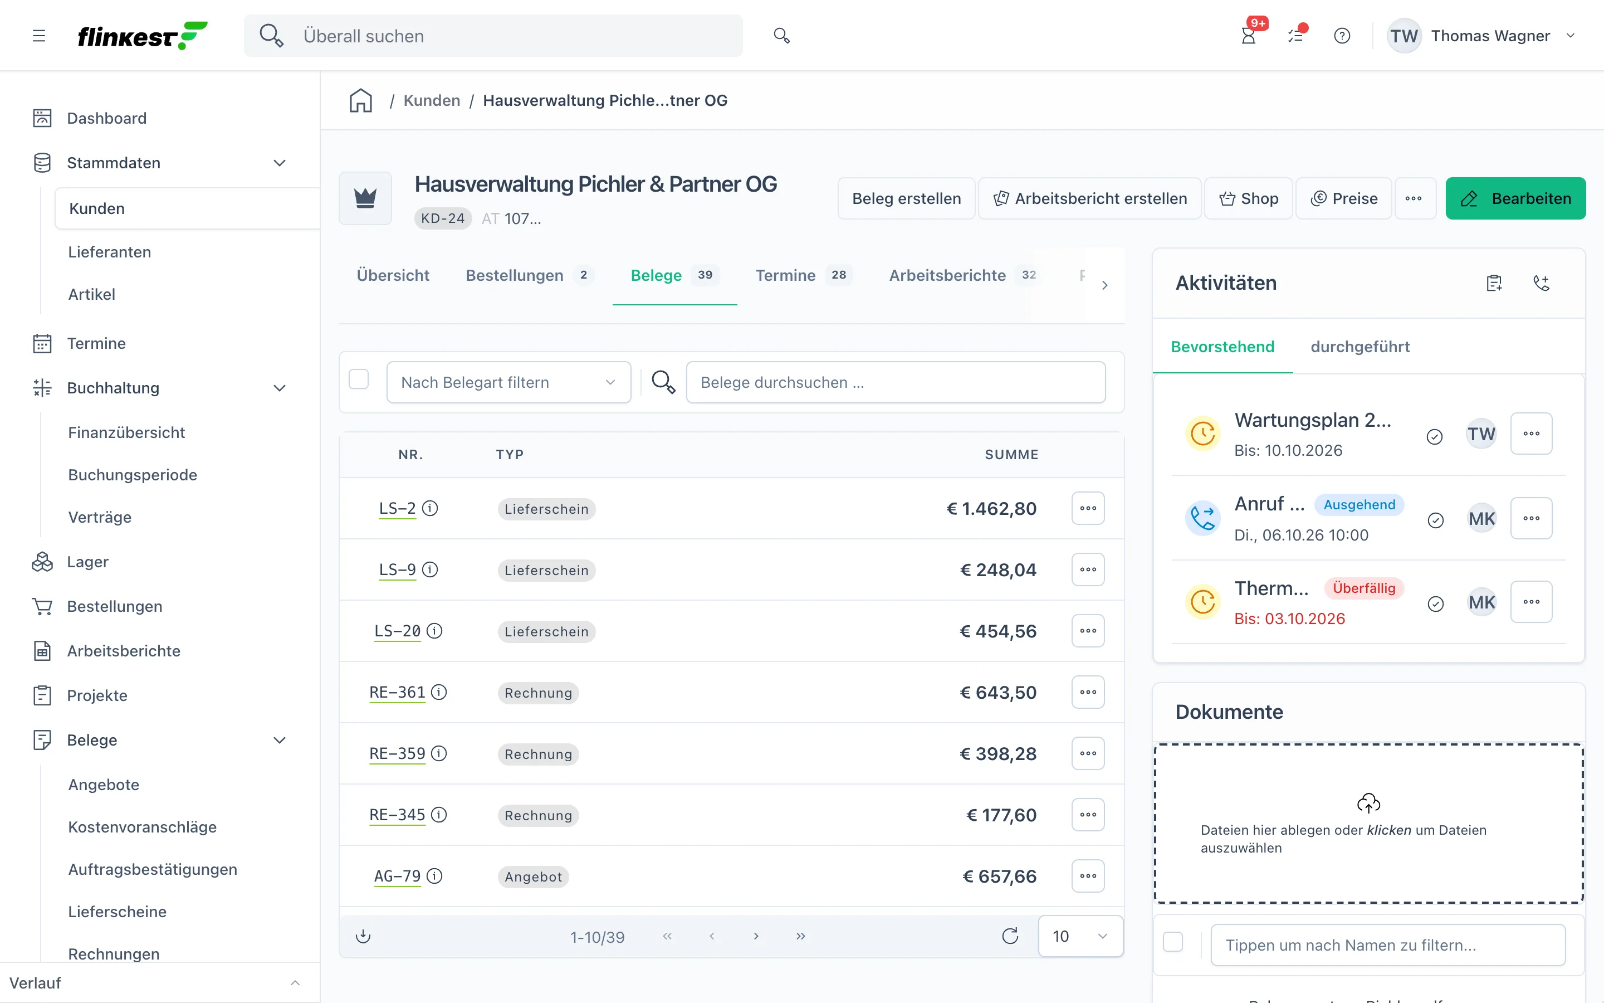Click the add call icon in Aktivitäten
1604x1003 pixels.
point(1542,283)
